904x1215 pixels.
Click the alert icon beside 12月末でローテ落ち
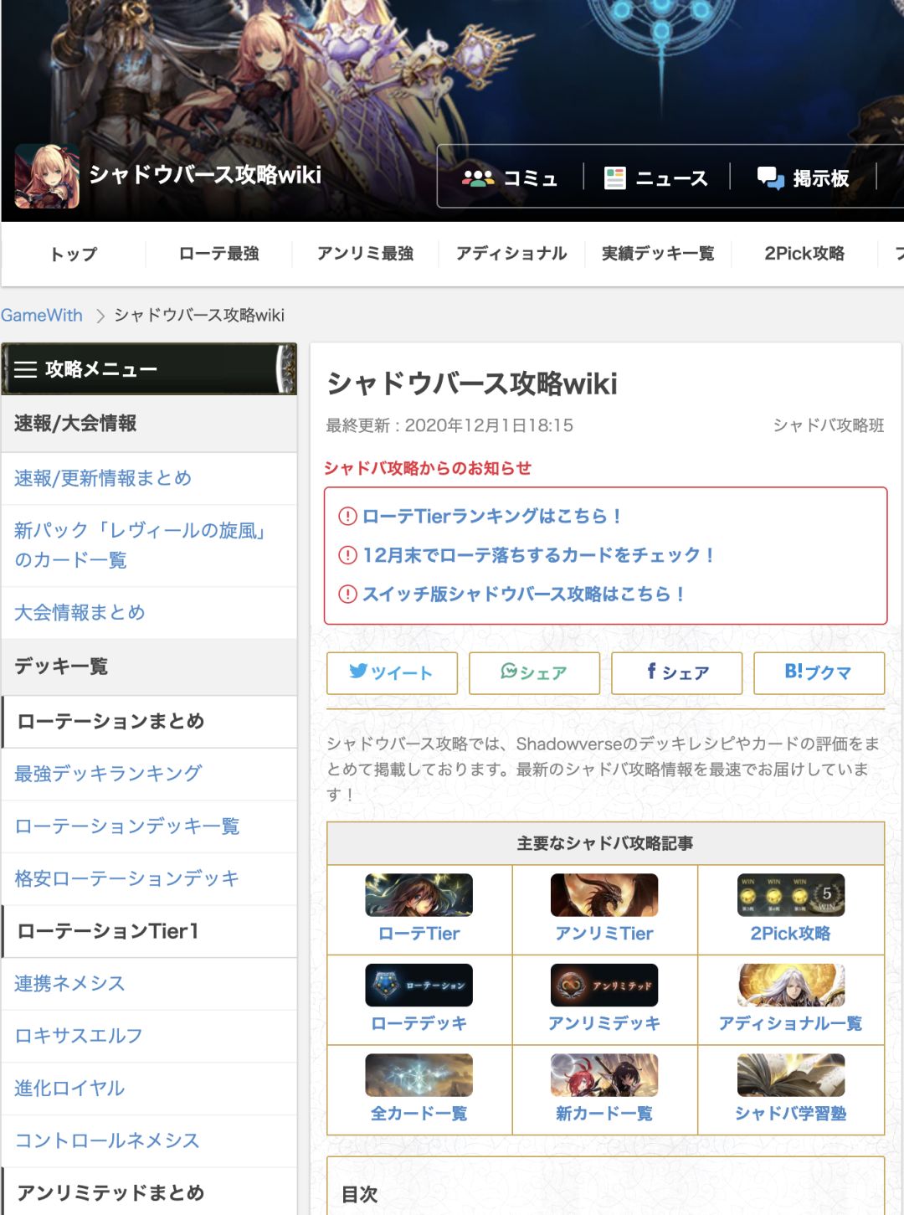[347, 555]
